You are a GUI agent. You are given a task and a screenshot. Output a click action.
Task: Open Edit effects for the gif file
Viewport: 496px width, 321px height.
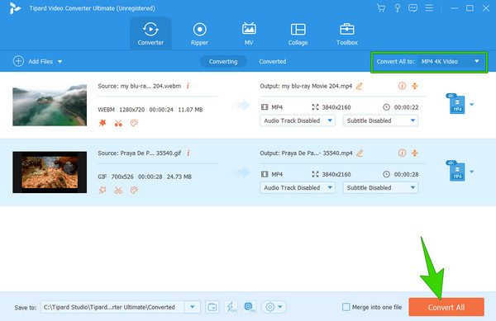[x=103, y=190]
